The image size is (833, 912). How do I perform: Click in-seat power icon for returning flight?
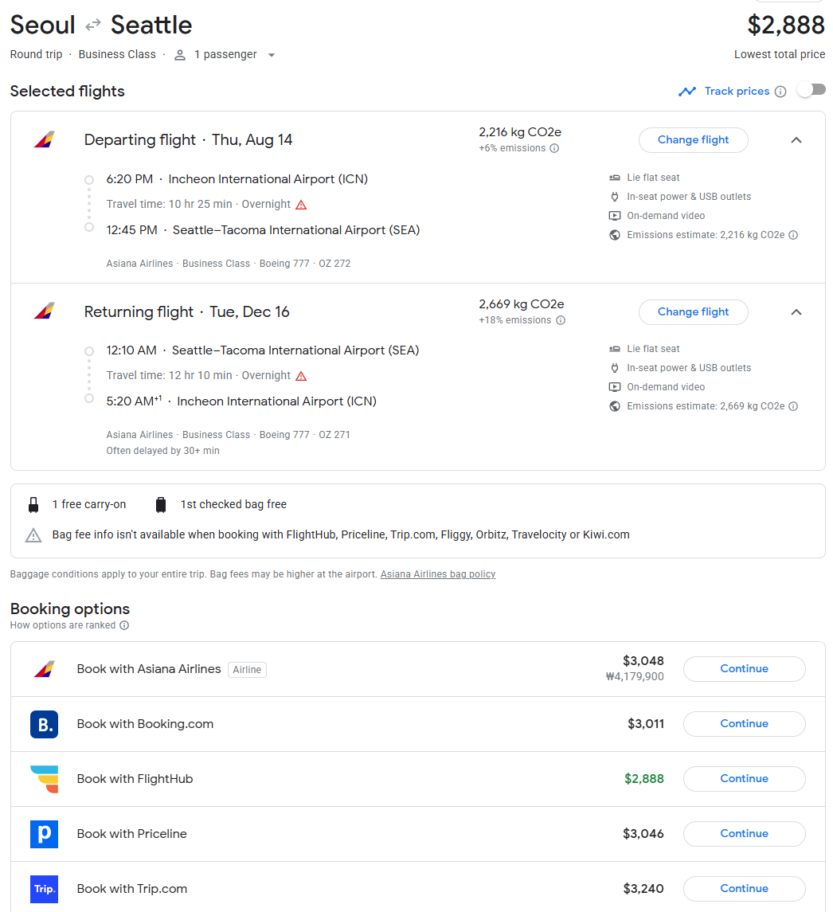click(x=614, y=368)
